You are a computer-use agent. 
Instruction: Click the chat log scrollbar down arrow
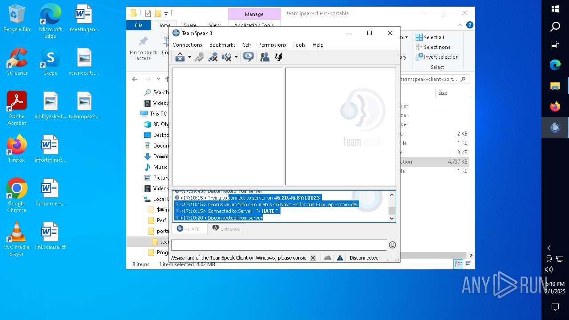[392, 218]
